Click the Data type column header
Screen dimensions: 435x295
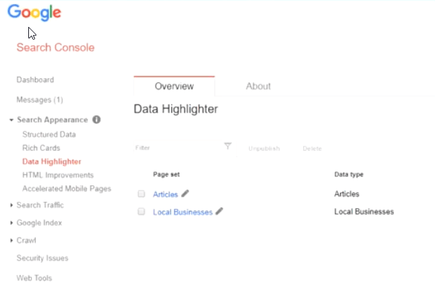point(349,174)
